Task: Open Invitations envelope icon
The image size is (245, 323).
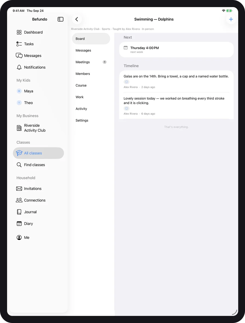Action: 19,189
